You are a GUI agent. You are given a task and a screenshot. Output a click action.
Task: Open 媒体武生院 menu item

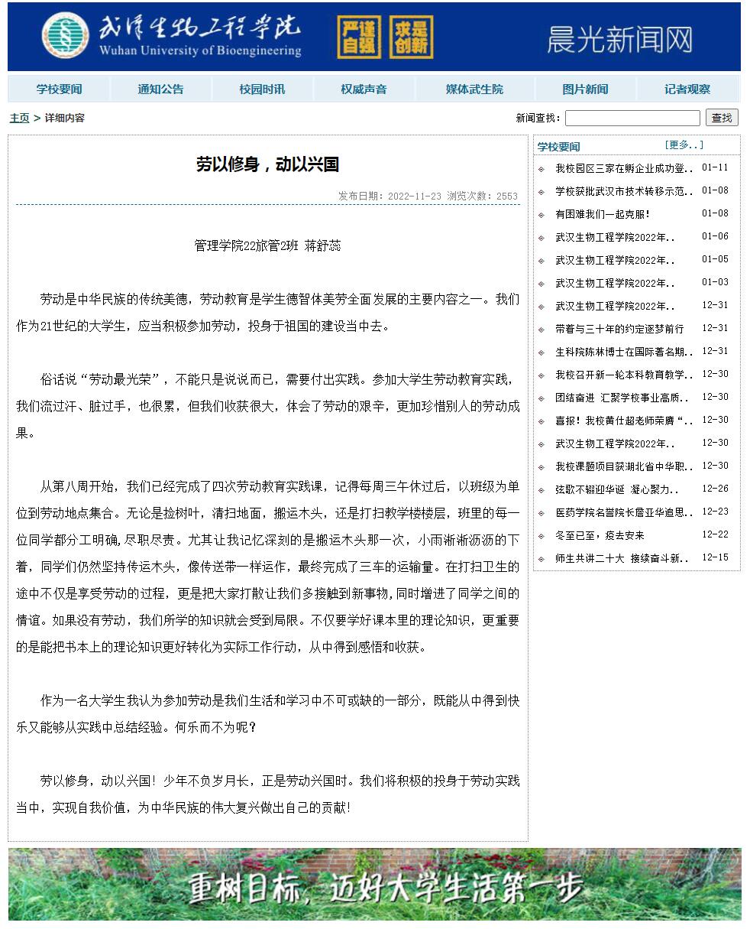pyautogui.click(x=474, y=89)
